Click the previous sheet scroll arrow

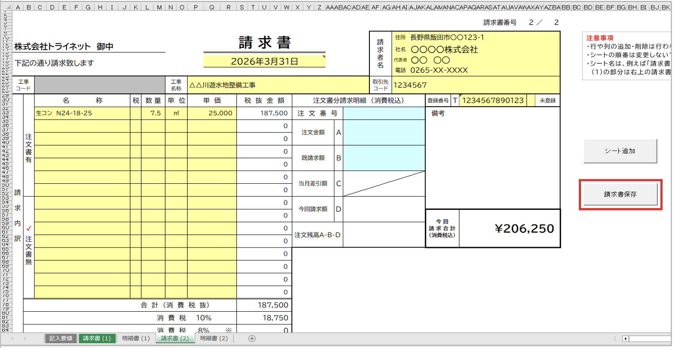(12, 339)
